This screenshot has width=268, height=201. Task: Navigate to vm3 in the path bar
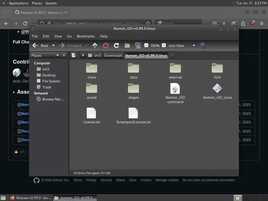(x=94, y=55)
